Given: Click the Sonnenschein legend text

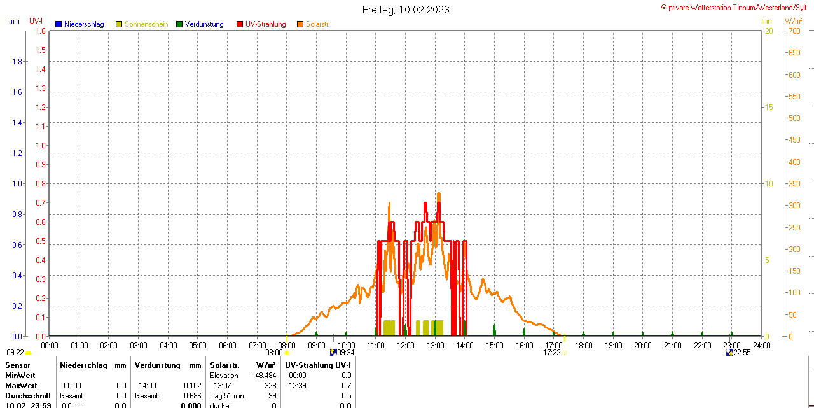Looking at the screenshot, I should (146, 24).
